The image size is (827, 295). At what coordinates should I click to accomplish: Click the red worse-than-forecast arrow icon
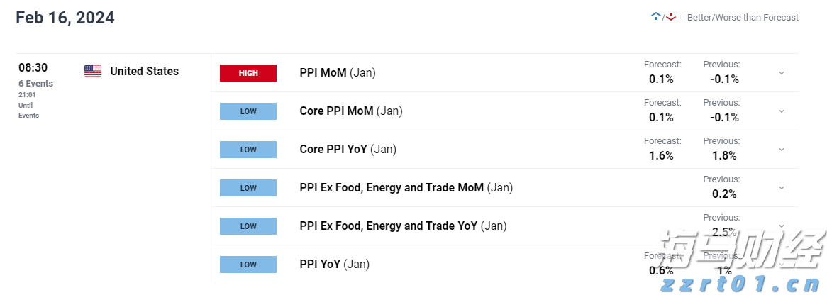click(x=670, y=16)
